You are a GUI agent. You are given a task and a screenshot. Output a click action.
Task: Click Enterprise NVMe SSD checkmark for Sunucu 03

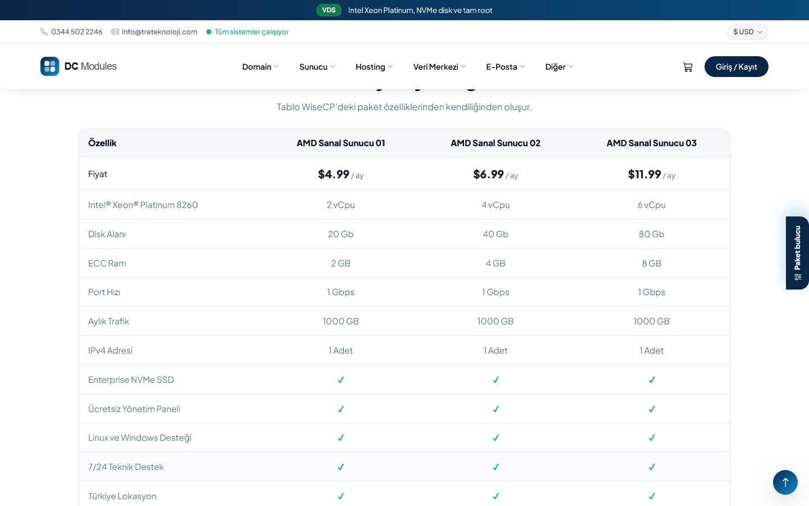click(x=652, y=380)
